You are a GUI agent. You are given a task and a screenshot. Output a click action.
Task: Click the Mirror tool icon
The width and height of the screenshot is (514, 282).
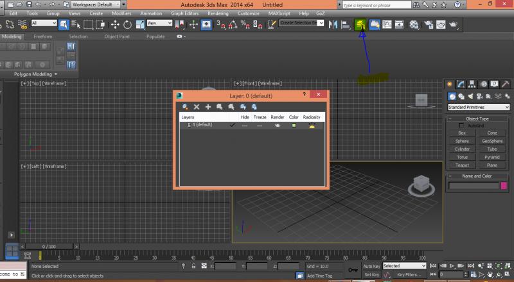[333, 24]
